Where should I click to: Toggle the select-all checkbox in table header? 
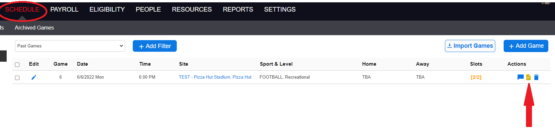tap(17, 65)
